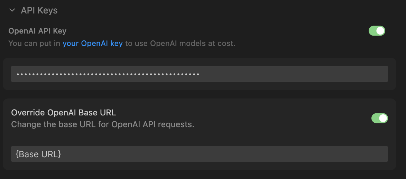Turn off Override OpenAI Base URL switch
This screenshot has height=179, width=406.
pos(379,118)
